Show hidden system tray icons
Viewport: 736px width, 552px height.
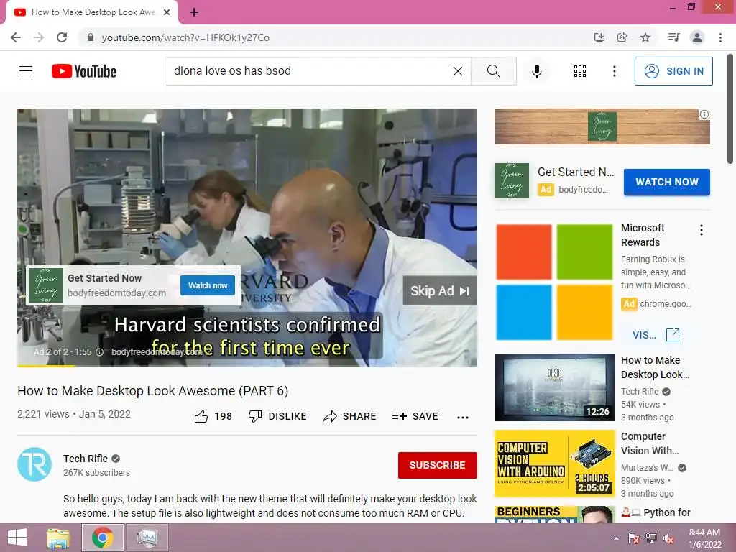616,538
